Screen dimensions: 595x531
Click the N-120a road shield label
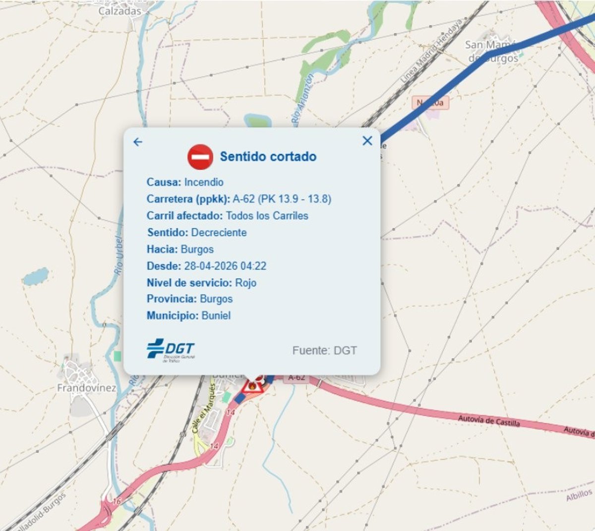pyautogui.click(x=430, y=103)
